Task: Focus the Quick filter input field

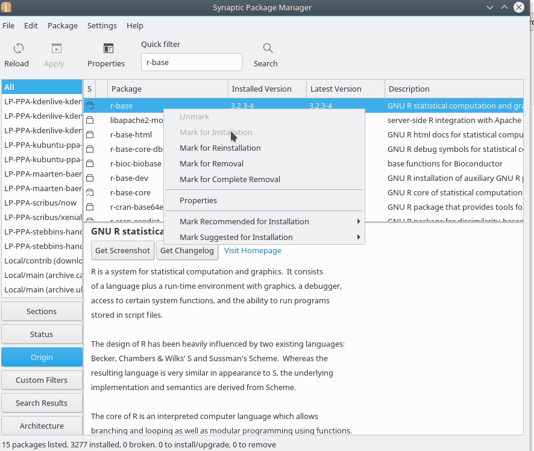Action: click(192, 62)
